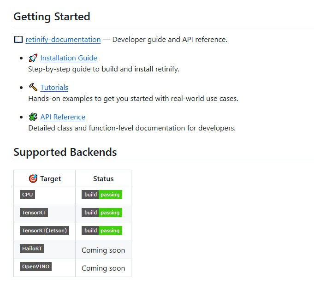Screen dimensions: 314x284
Task: Click the hammer icon next to Tutorials
Action: (33, 87)
